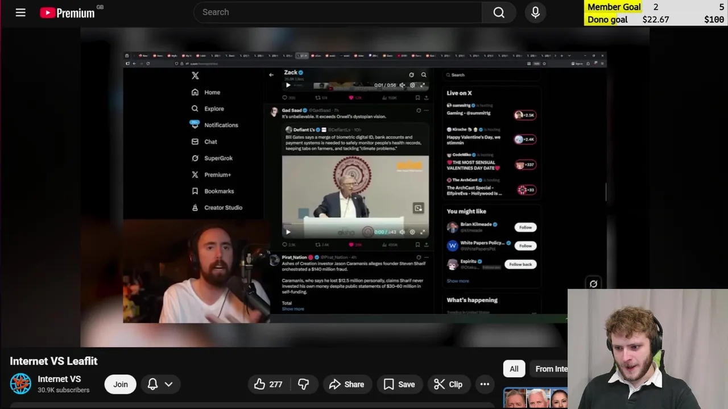Like the video with thumbs up (277)
Viewport: 728px width, 409px height.
pos(268,385)
